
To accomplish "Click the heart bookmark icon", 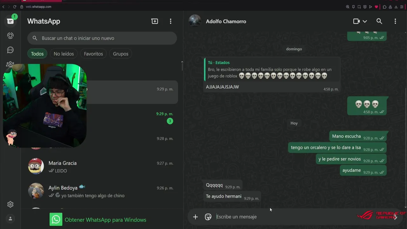I will [376, 7].
